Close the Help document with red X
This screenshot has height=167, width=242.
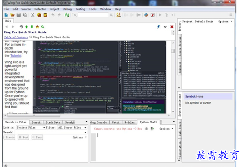(x=172, y=27)
